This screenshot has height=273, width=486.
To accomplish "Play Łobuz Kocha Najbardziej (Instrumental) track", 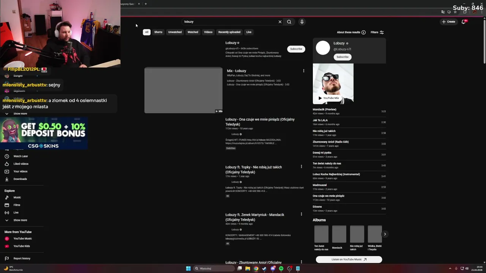I will coord(349,176).
